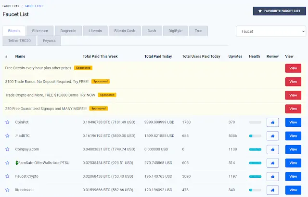Click the Coinpayu.com name
The width and height of the screenshot is (308, 197).
pos(27,149)
